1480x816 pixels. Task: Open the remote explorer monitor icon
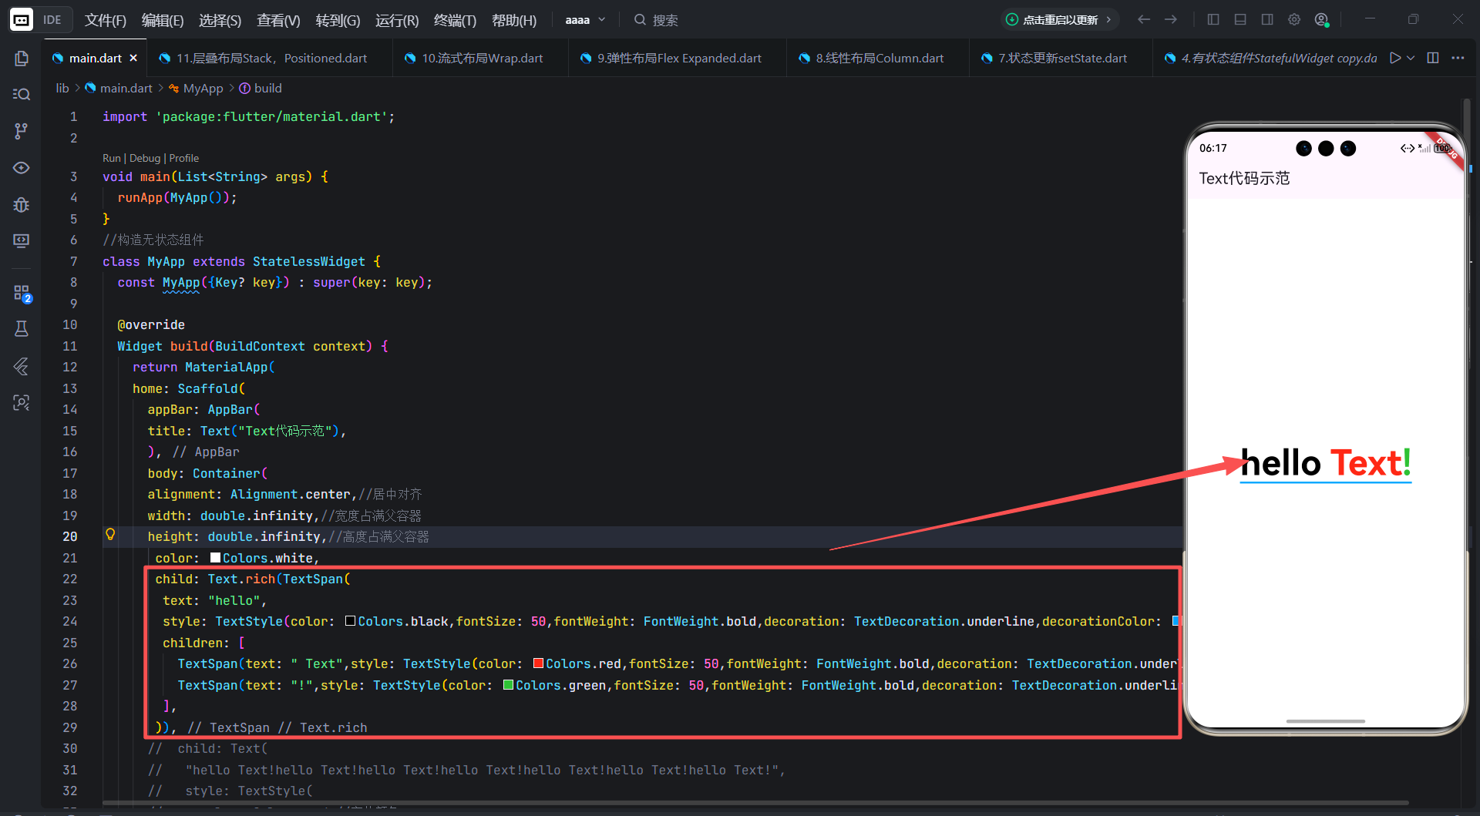(x=22, y=241)
